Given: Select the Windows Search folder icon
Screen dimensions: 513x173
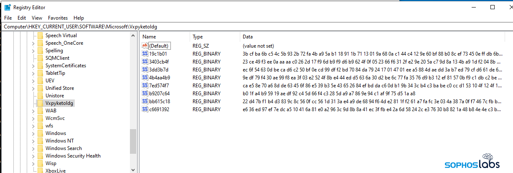Looking at the screenshot, I should [x=40, y=148].
